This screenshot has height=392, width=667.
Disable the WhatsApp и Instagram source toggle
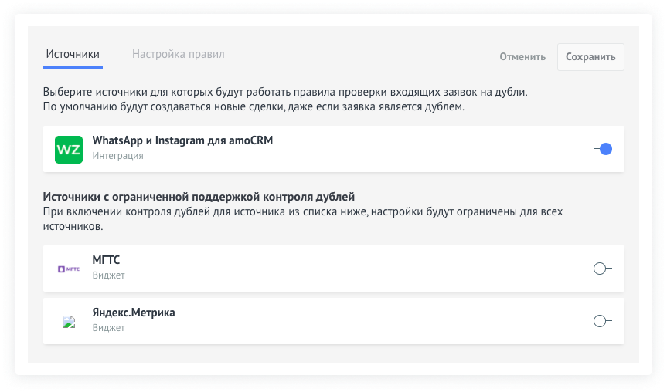point(602,149)
